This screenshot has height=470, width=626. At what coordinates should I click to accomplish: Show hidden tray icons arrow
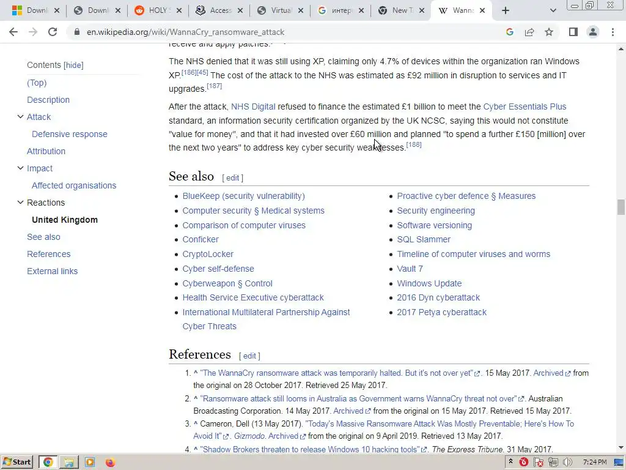[510, 461]
